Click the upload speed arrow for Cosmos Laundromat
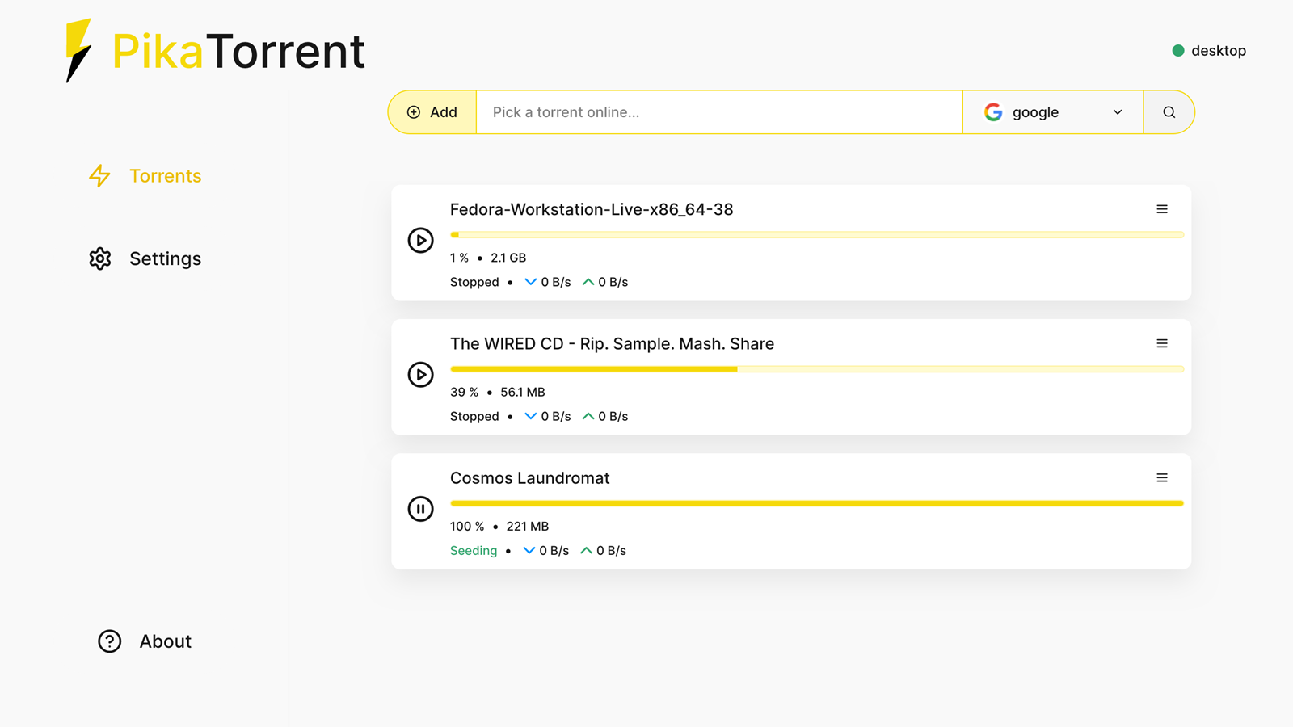This screenshot has height=727, width=1293. tap(587, 550)
